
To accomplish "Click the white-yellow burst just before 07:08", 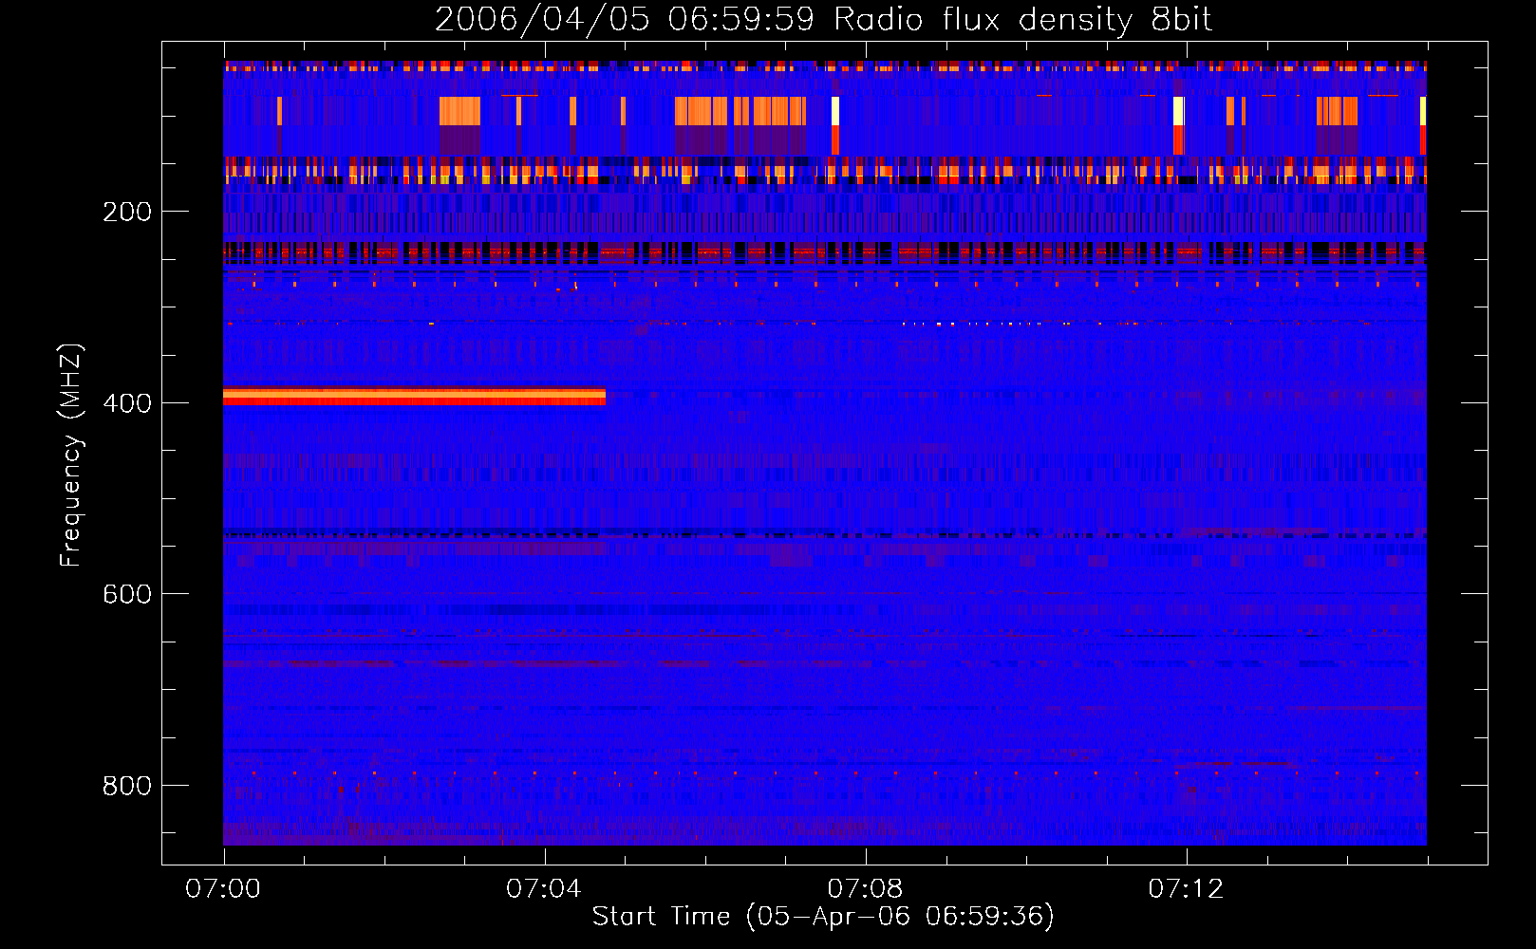I will tap(835, 112).
